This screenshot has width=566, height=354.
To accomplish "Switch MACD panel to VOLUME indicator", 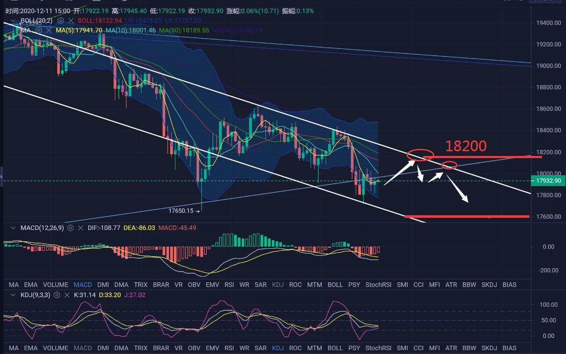I will [55, 284].
